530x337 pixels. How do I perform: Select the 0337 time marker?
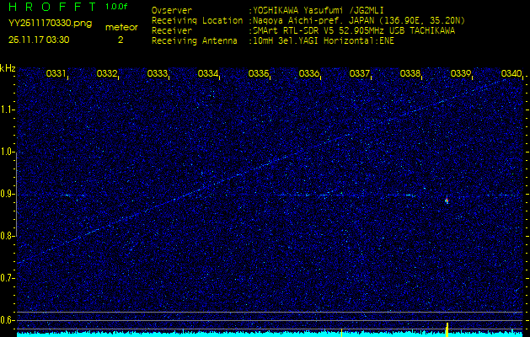360,74
